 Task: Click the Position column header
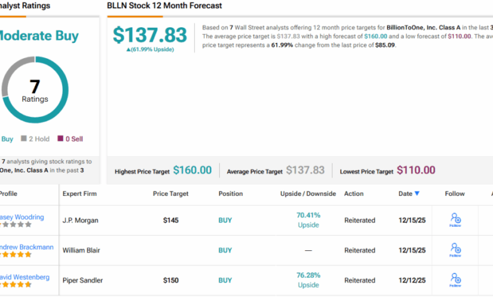coord(231,193)
